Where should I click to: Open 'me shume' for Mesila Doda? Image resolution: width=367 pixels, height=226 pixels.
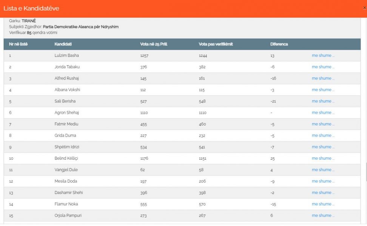323,182
